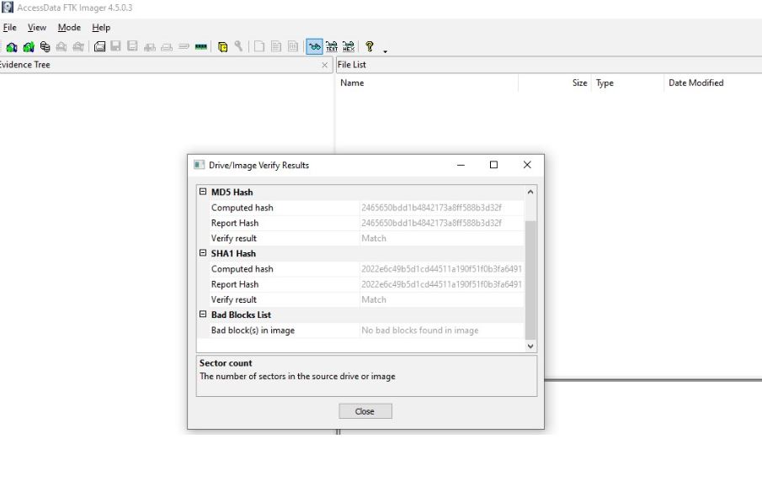Open the Mode menu
Image resolution: width=762 pixels, height=481 pixels.
pyautogui.click(x=69, y=28)
